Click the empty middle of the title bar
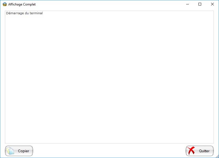Screen dimensions: 219x158 point(109,4)
